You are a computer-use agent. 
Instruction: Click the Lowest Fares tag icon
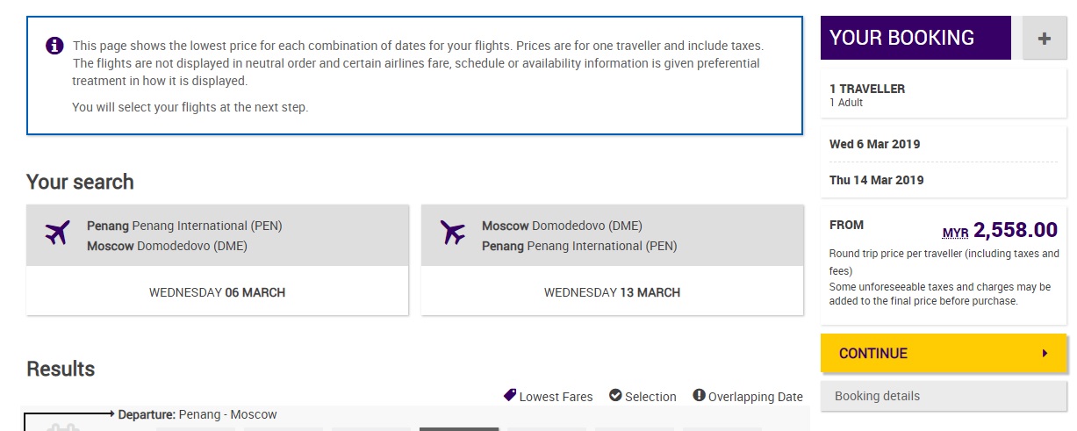(510, 396)
